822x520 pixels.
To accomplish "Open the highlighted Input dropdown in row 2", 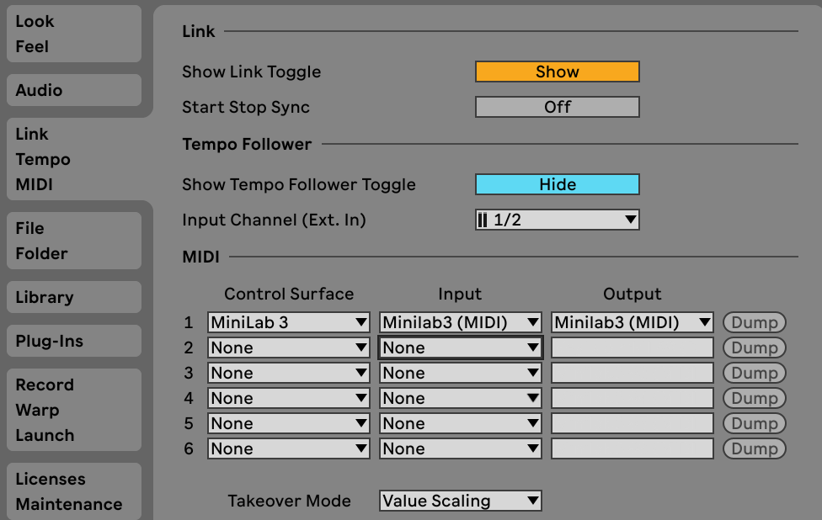I will click(x=461, y=348).
